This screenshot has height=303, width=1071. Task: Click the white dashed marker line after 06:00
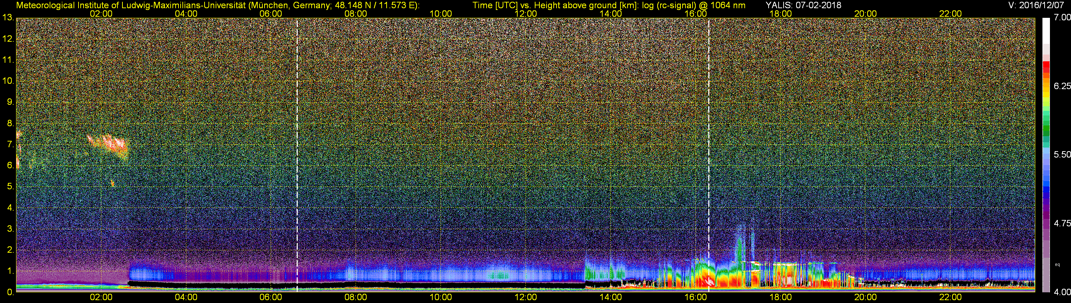pyautogui.click(x=297, y=154)
